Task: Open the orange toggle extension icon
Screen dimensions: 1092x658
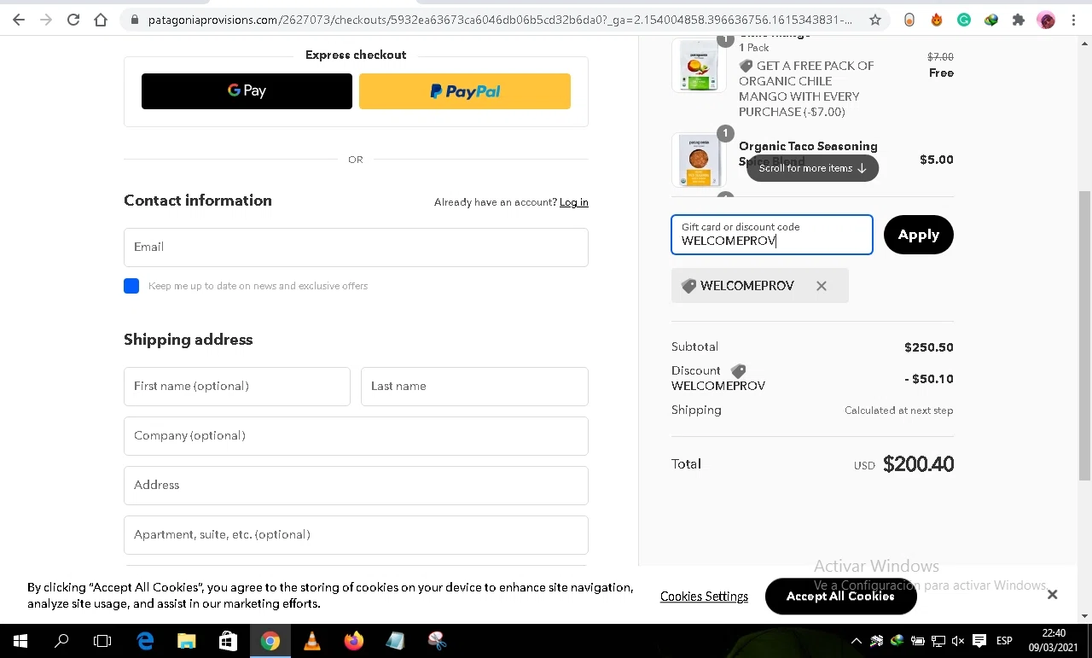Action: (x=909, y=20)
